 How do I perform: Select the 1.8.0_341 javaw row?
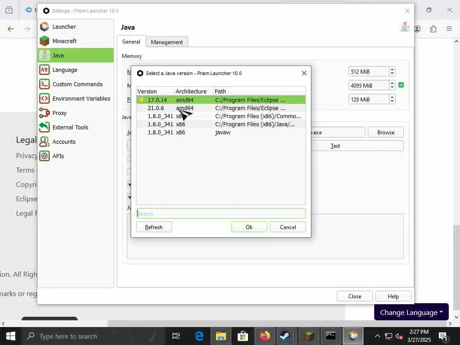point(221,133)
